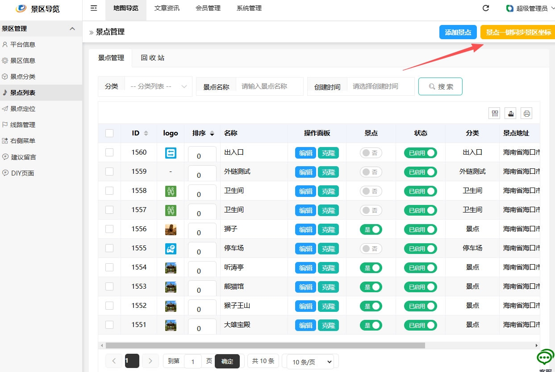Open 线路管理 in sidebar

pos(41,125)
